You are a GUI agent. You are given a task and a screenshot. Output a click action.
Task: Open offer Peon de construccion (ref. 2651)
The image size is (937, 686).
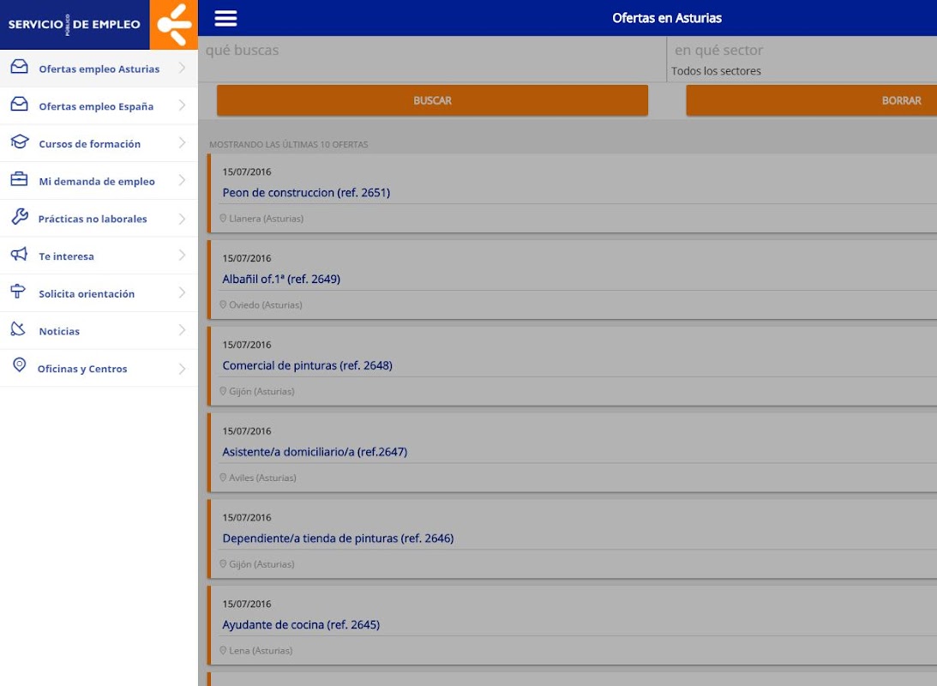[x=306, y=192]
